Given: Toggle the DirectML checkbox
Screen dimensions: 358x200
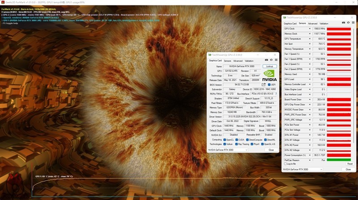Looking at the screenshot, I should [265, 140].
